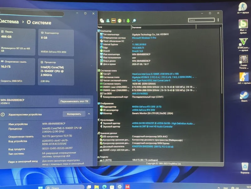The height and width of the screenshot is (189, 251).
Task: Click the taskbar 'Поиск' search box
Action: tap(65, 187)
